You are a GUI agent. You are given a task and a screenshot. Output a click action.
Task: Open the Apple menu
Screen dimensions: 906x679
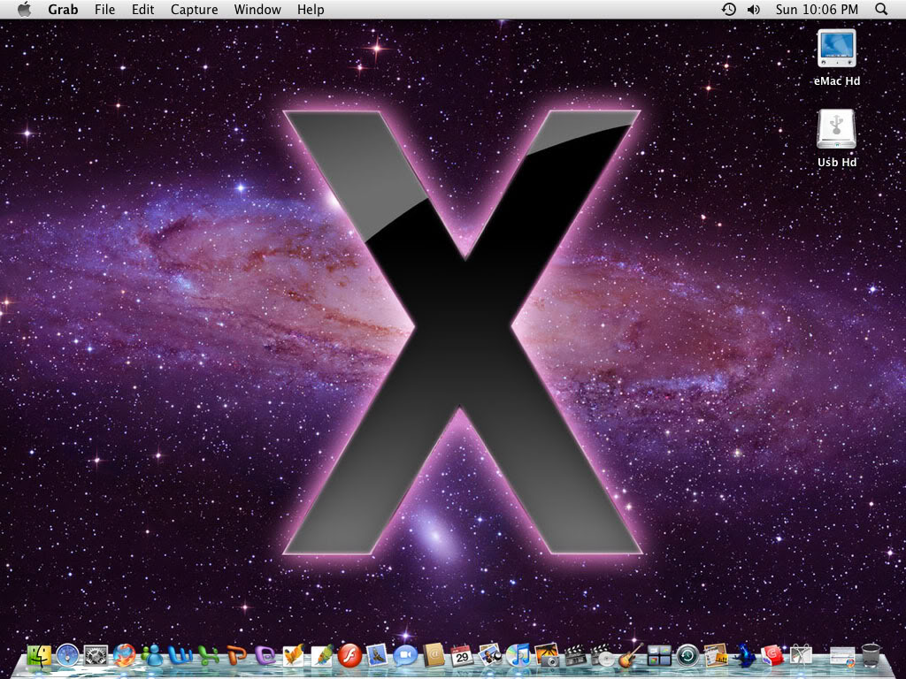[x=24, y=9]
